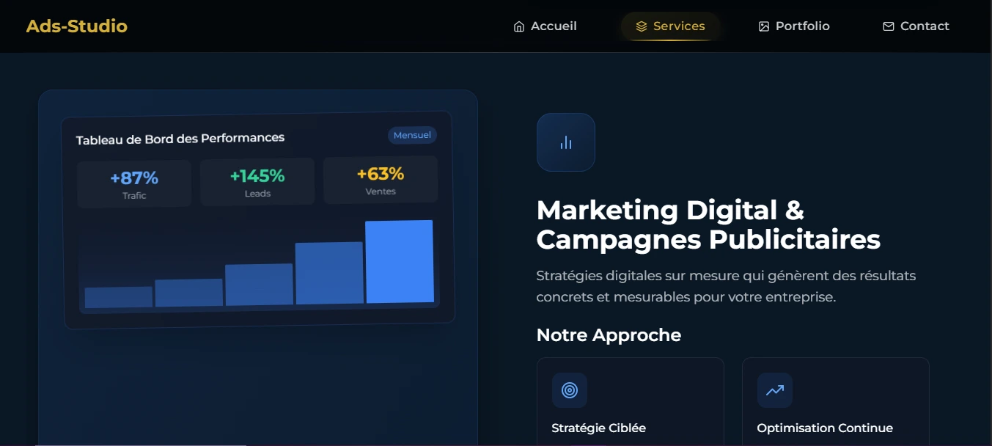Click the tallest blue bar in the chart
The height and width of the screenshot is (446, 992).
click(399, 261)
